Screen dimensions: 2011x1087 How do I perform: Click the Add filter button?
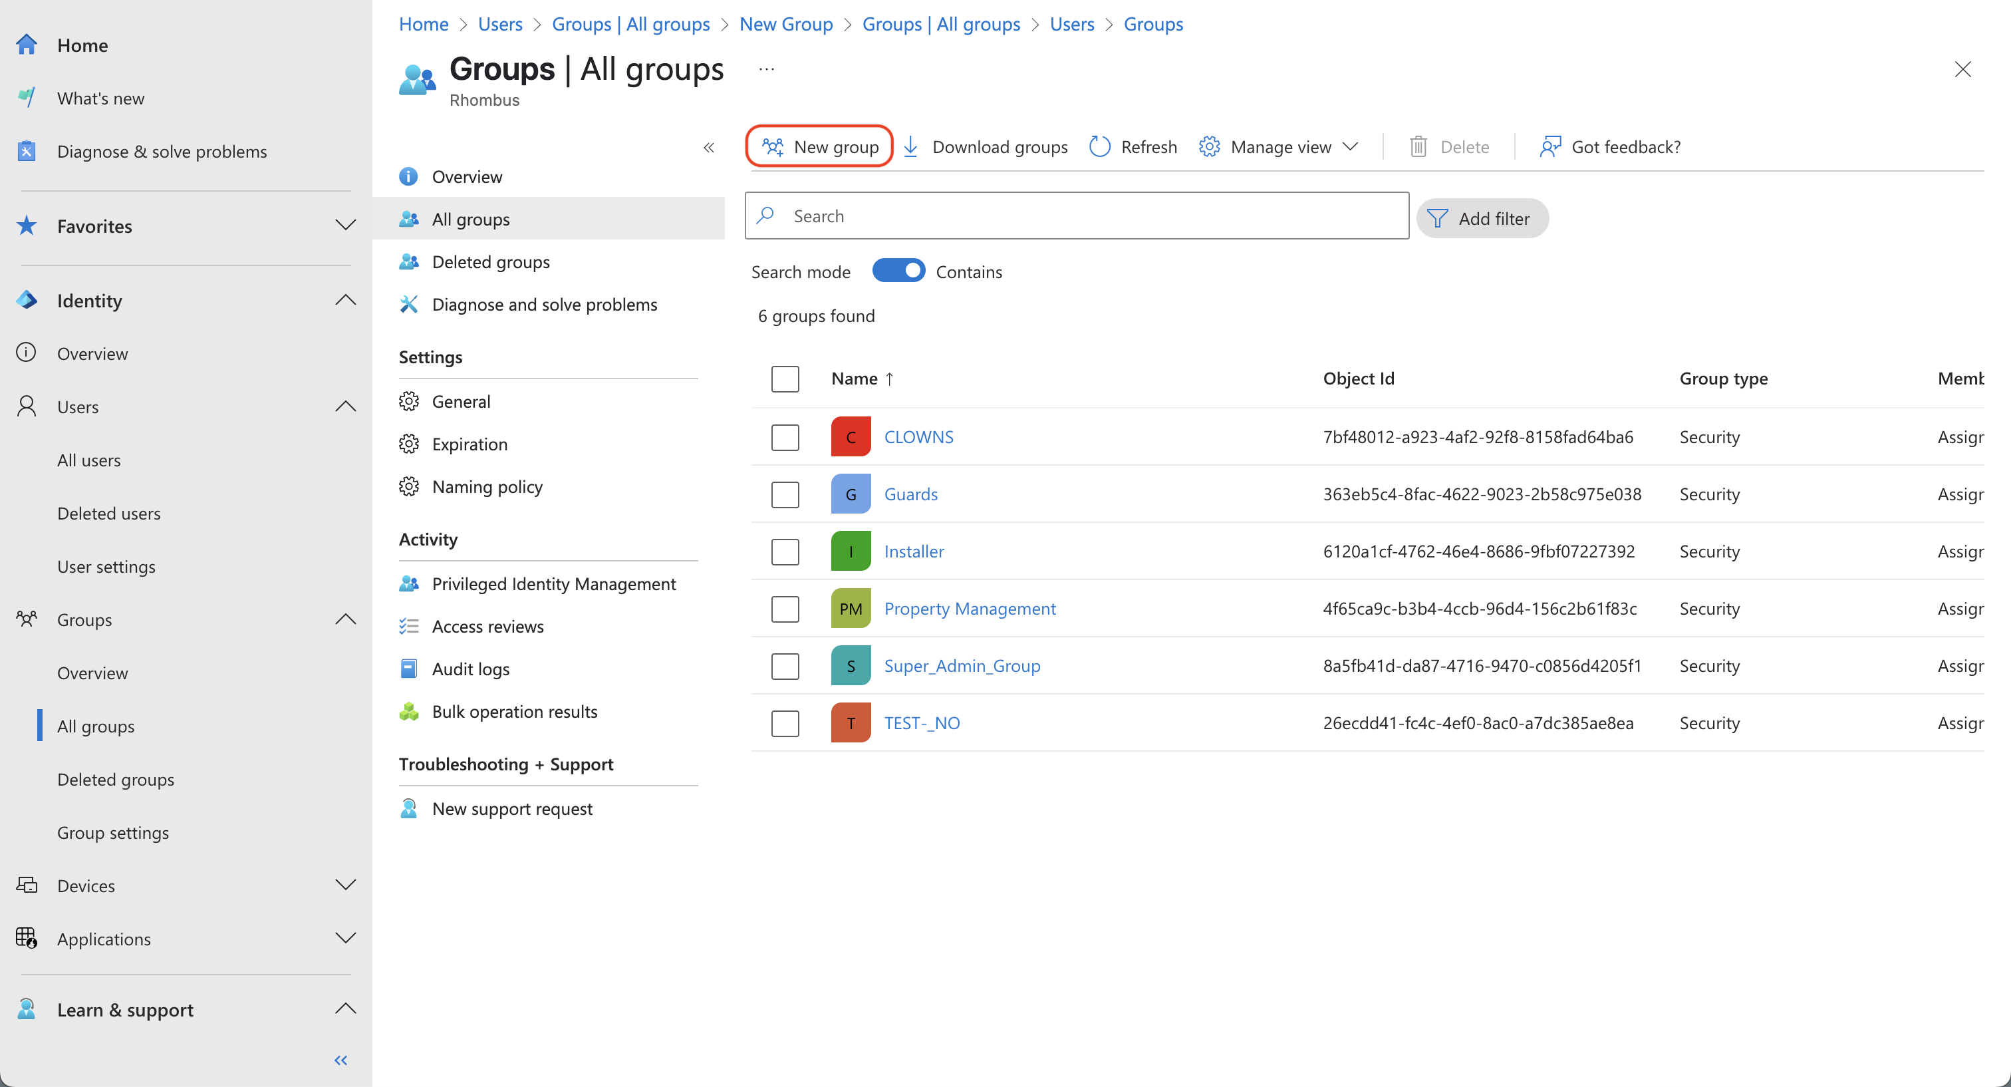[x=1482, y=219]
